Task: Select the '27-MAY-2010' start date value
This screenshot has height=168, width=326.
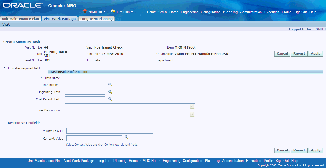Action: click(112, 54)
